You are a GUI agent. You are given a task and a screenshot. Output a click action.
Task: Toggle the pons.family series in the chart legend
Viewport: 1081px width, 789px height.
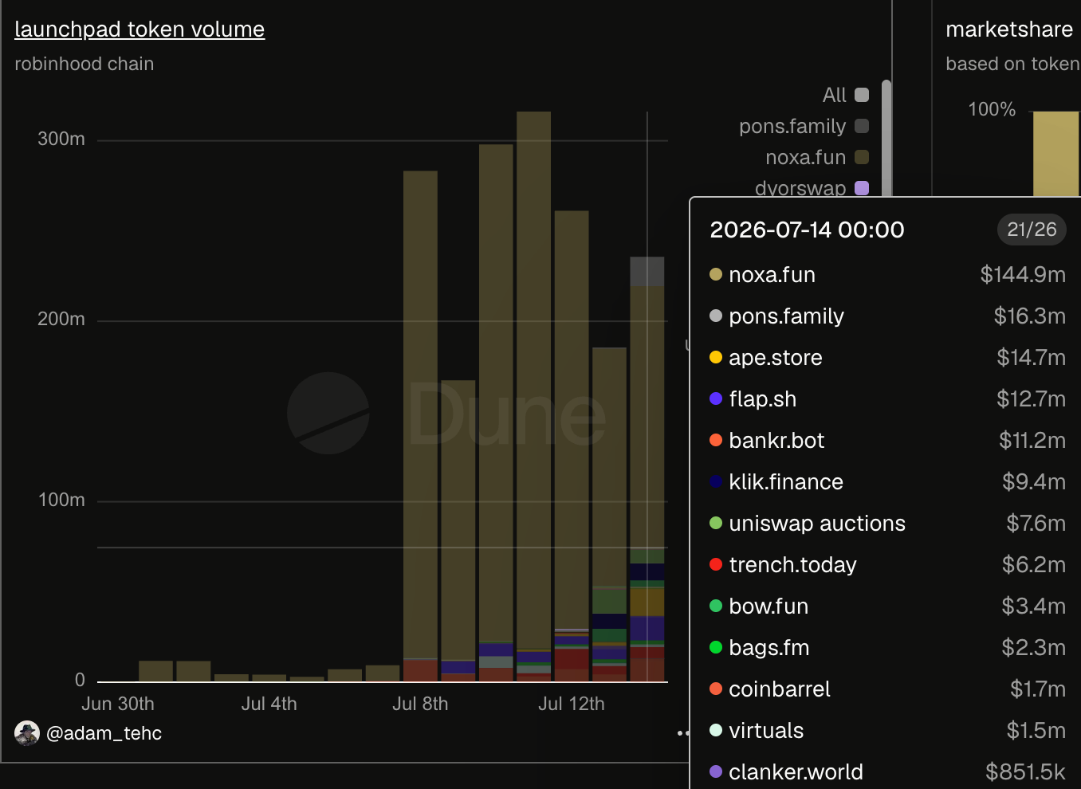coord(804,126)
